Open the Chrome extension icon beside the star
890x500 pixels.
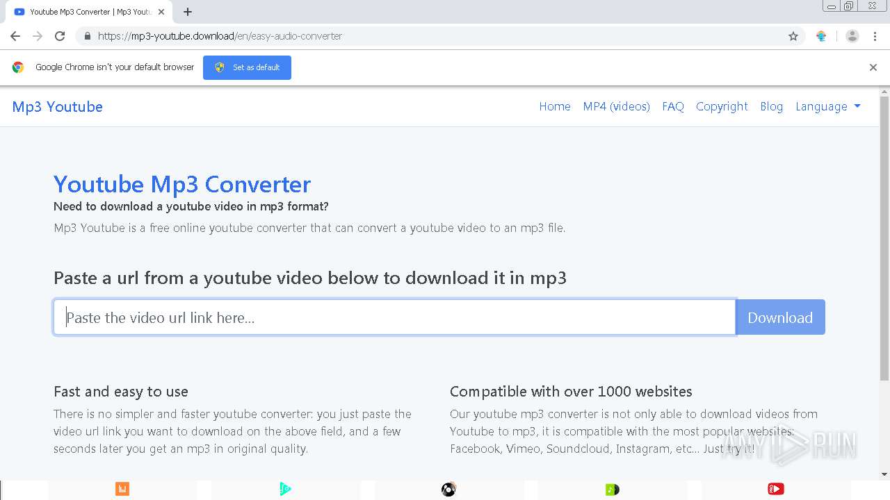click(821, 36)
